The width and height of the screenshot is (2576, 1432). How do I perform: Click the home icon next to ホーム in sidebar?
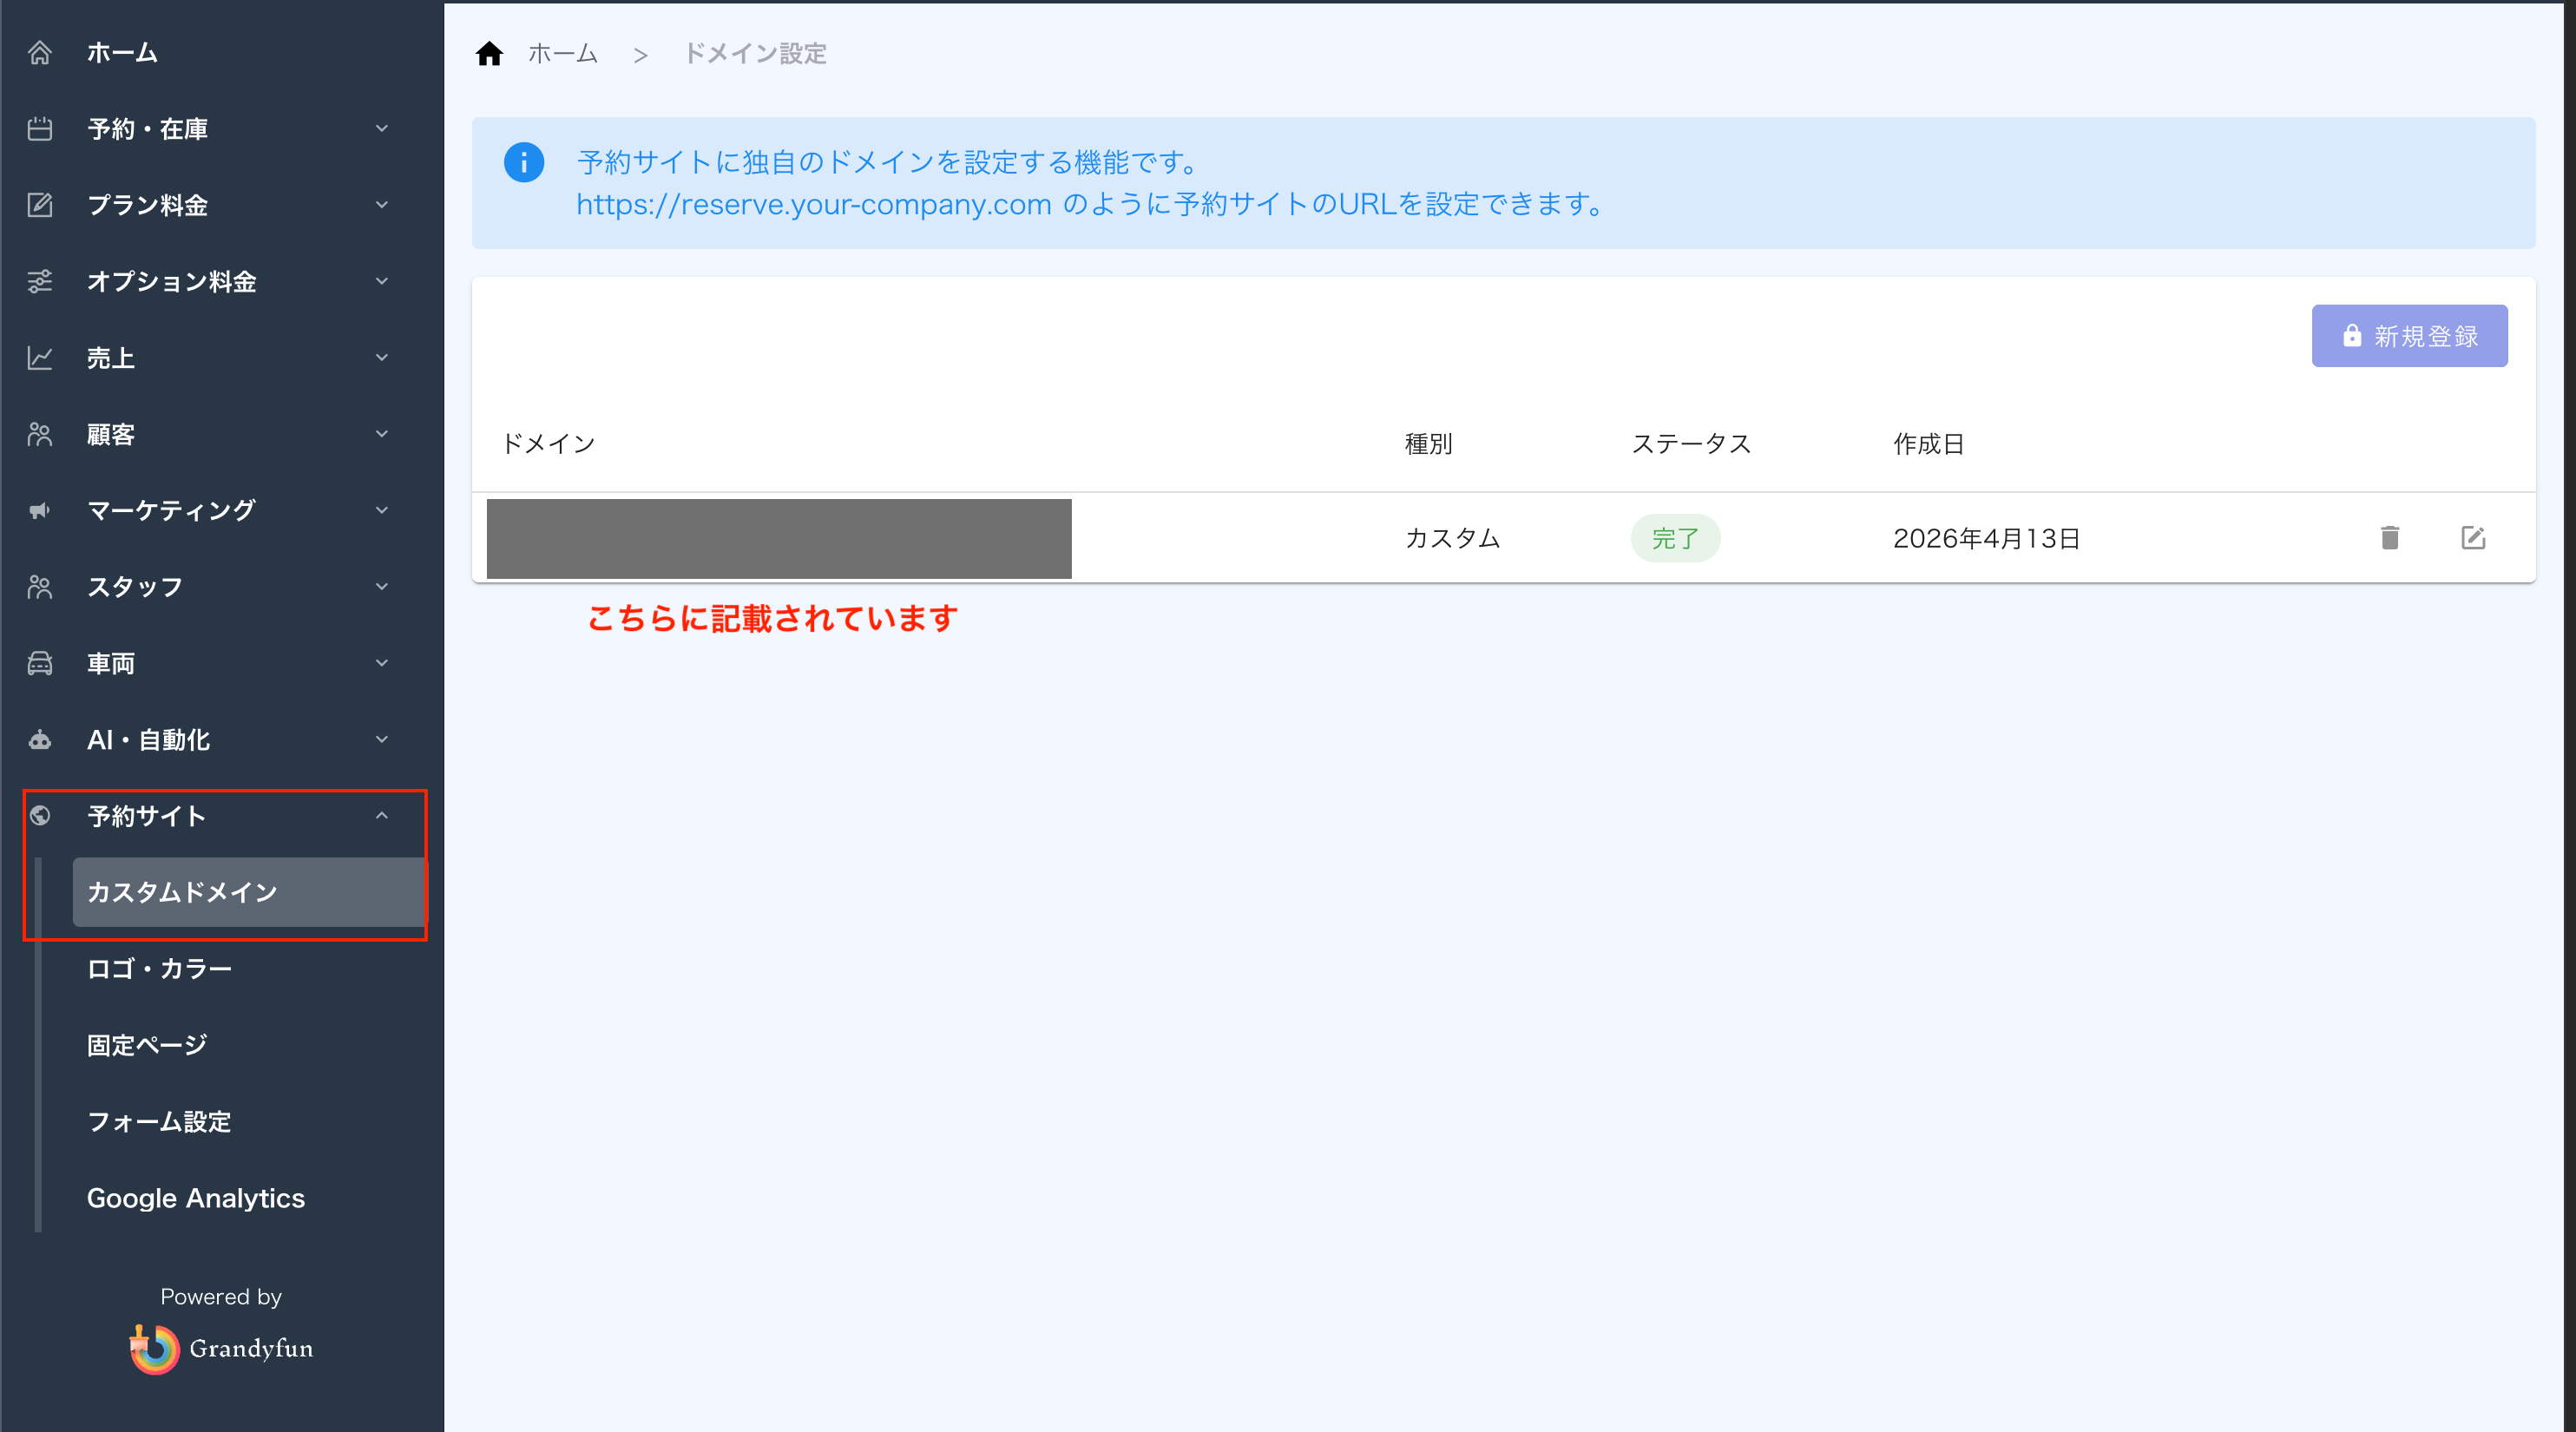pos(40,52)
